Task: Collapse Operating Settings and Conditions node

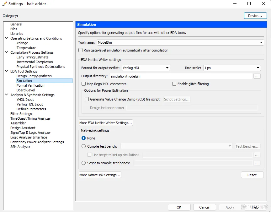Action: (7, 38)
